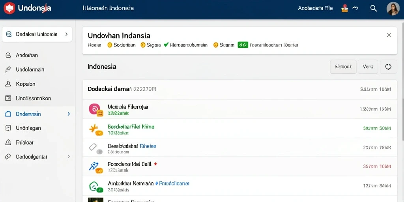
Task: Open the Fooclene friel Oaill row
Action: 239,167
